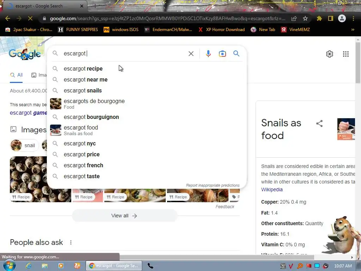Submit search with the blue magnifier

point(236,54)
